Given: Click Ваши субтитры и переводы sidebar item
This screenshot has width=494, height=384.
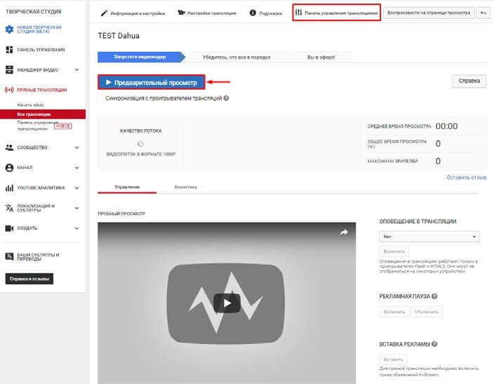Looking at the screenshot, I should tap(38, 256).
